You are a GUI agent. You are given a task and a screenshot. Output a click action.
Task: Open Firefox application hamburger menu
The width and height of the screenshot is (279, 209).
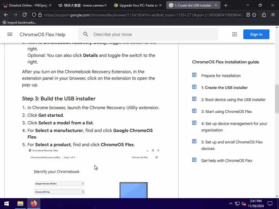tap(273, 15)
